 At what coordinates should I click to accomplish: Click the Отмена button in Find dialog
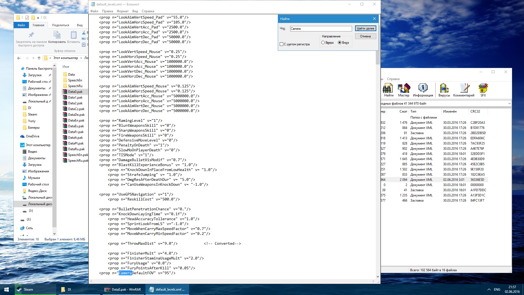coord(366,36)
